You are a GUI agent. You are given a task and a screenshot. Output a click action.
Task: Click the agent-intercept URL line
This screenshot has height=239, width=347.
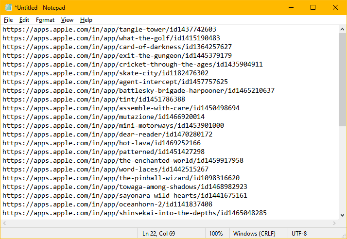click(115, 82)
